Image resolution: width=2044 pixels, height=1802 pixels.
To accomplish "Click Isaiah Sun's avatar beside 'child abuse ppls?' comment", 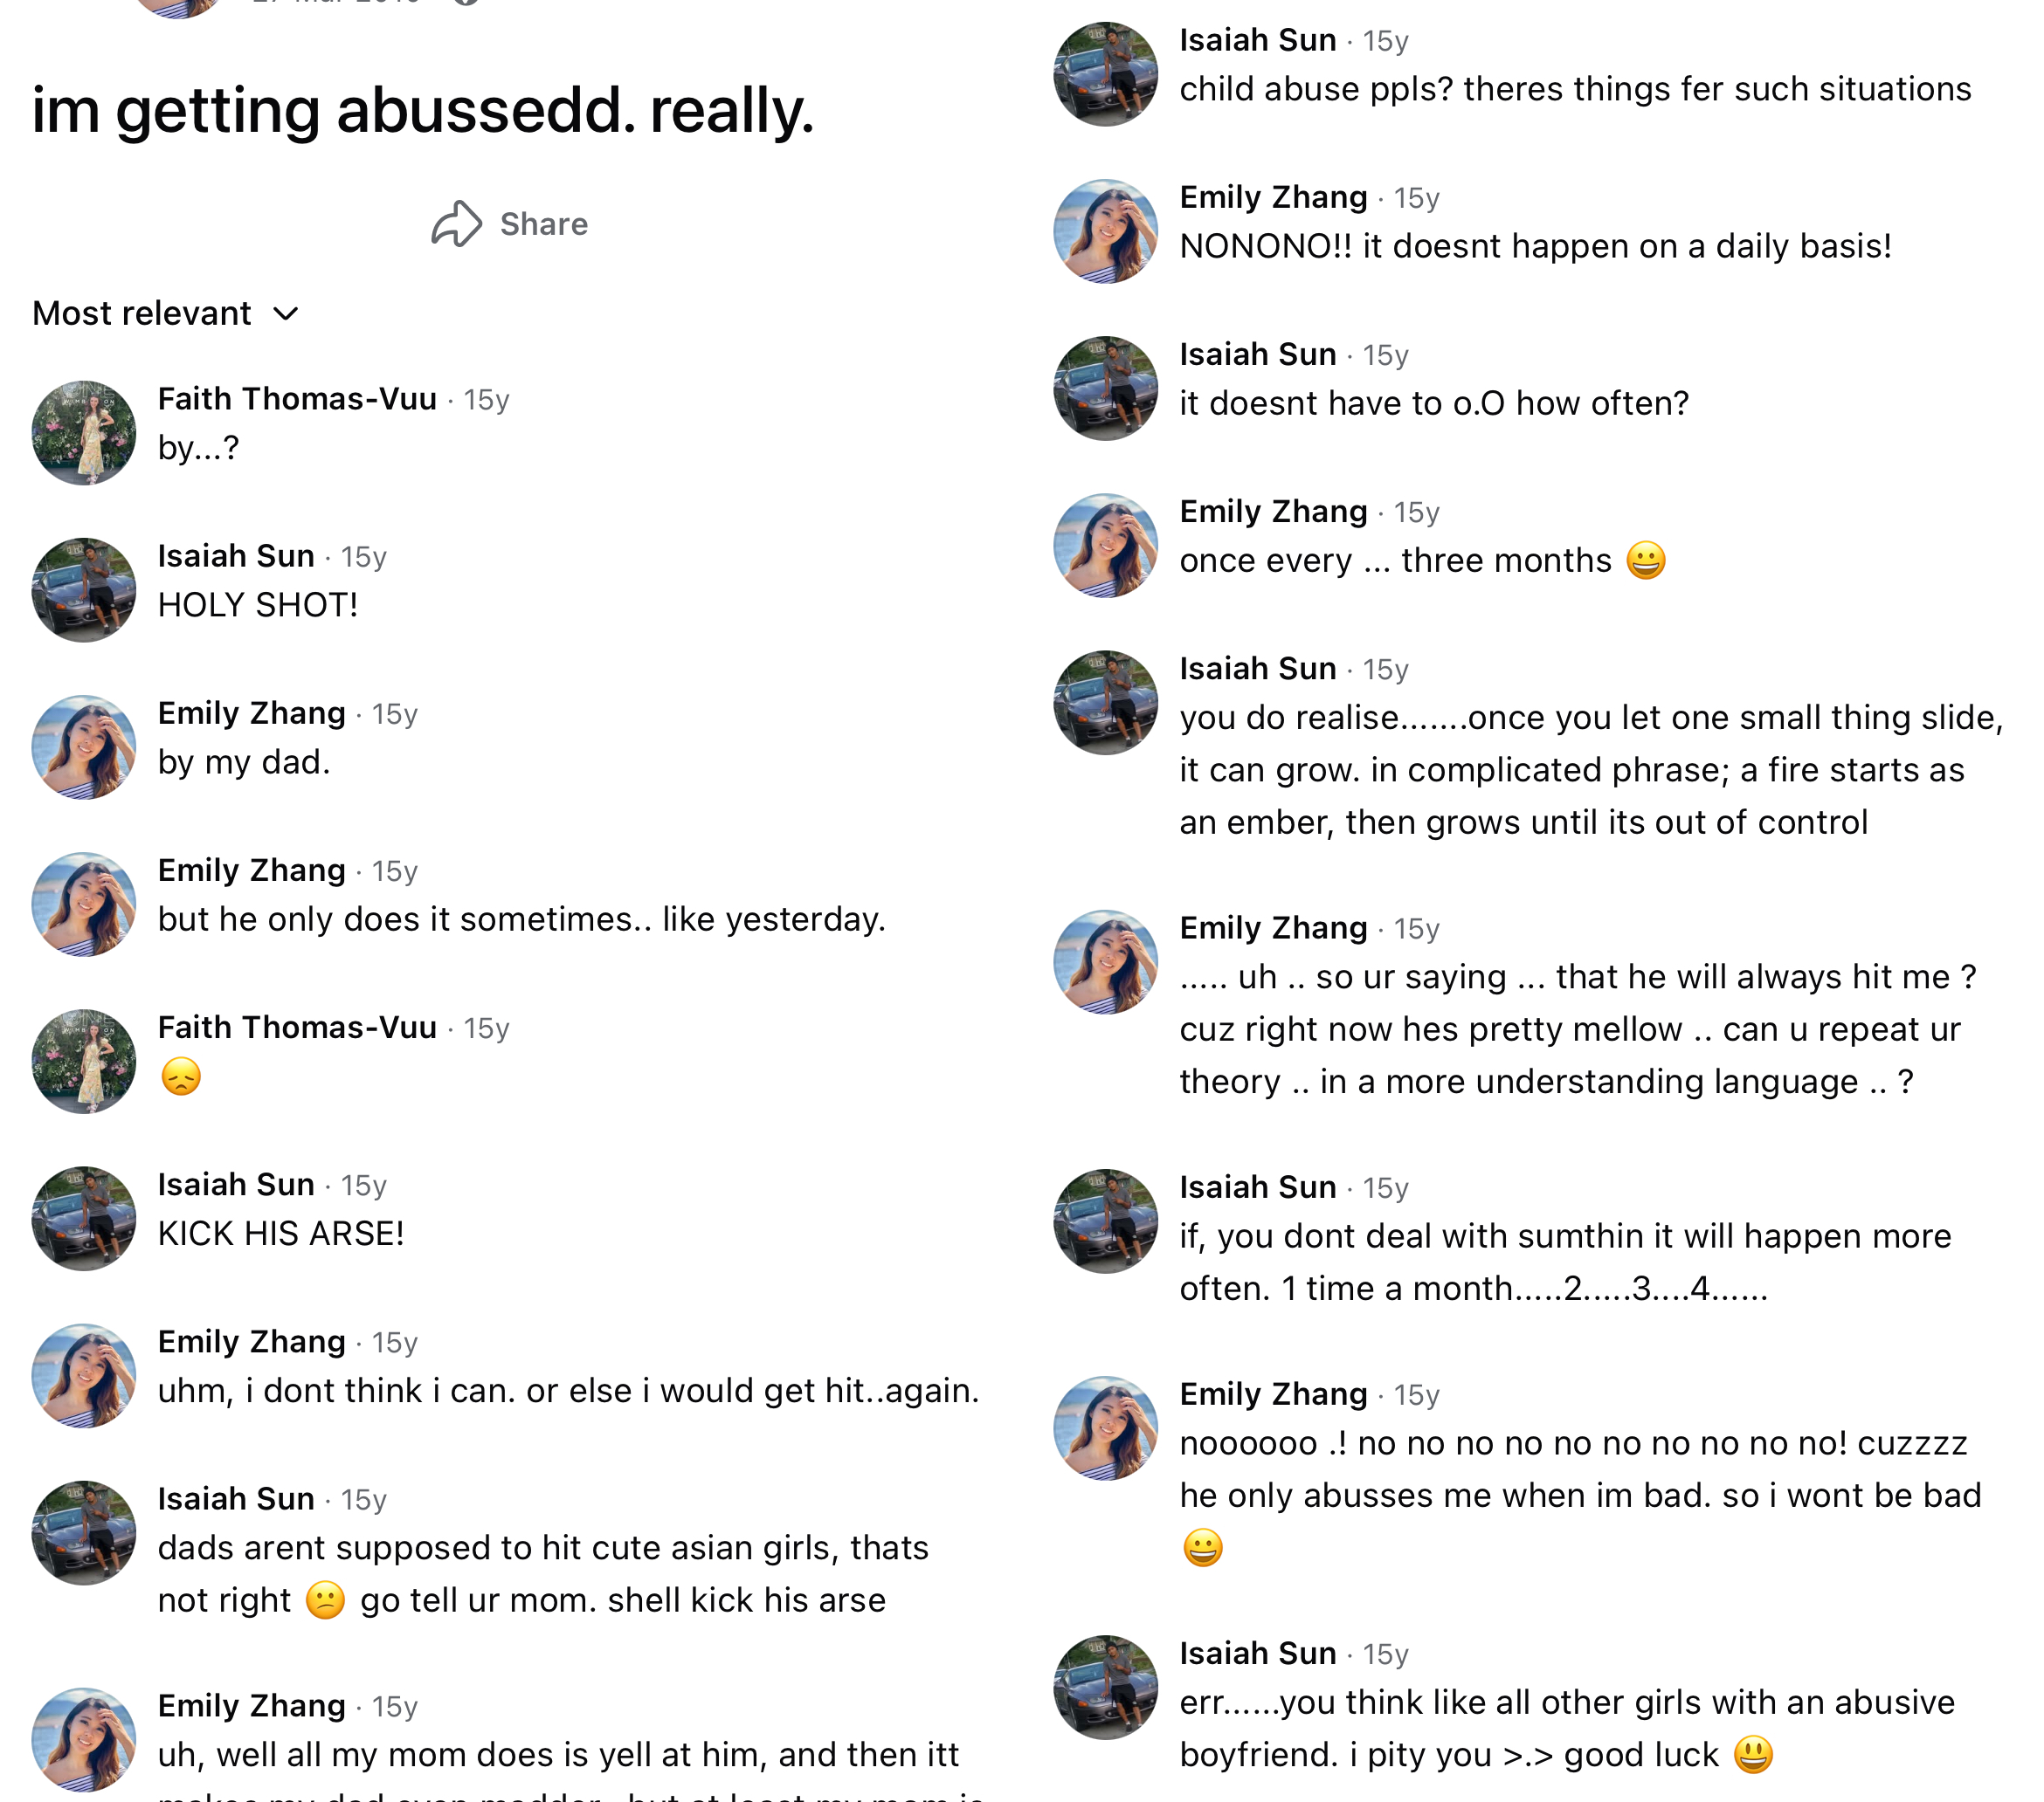I will pos(1106,74).
